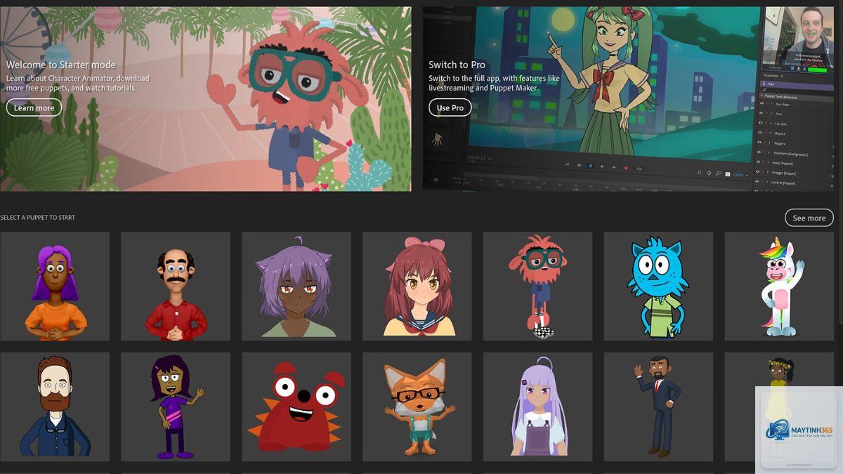Choose the waving businessman in suit puppet

pos(659,407)
